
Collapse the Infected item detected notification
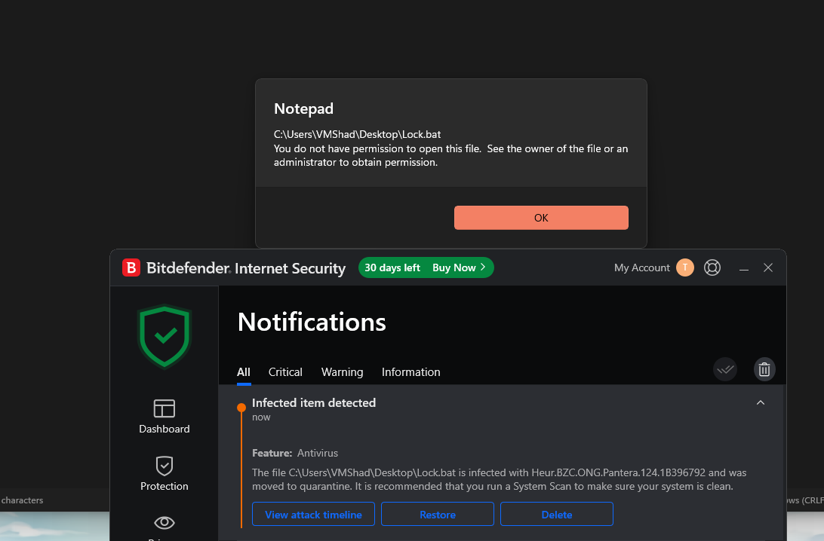761,403
